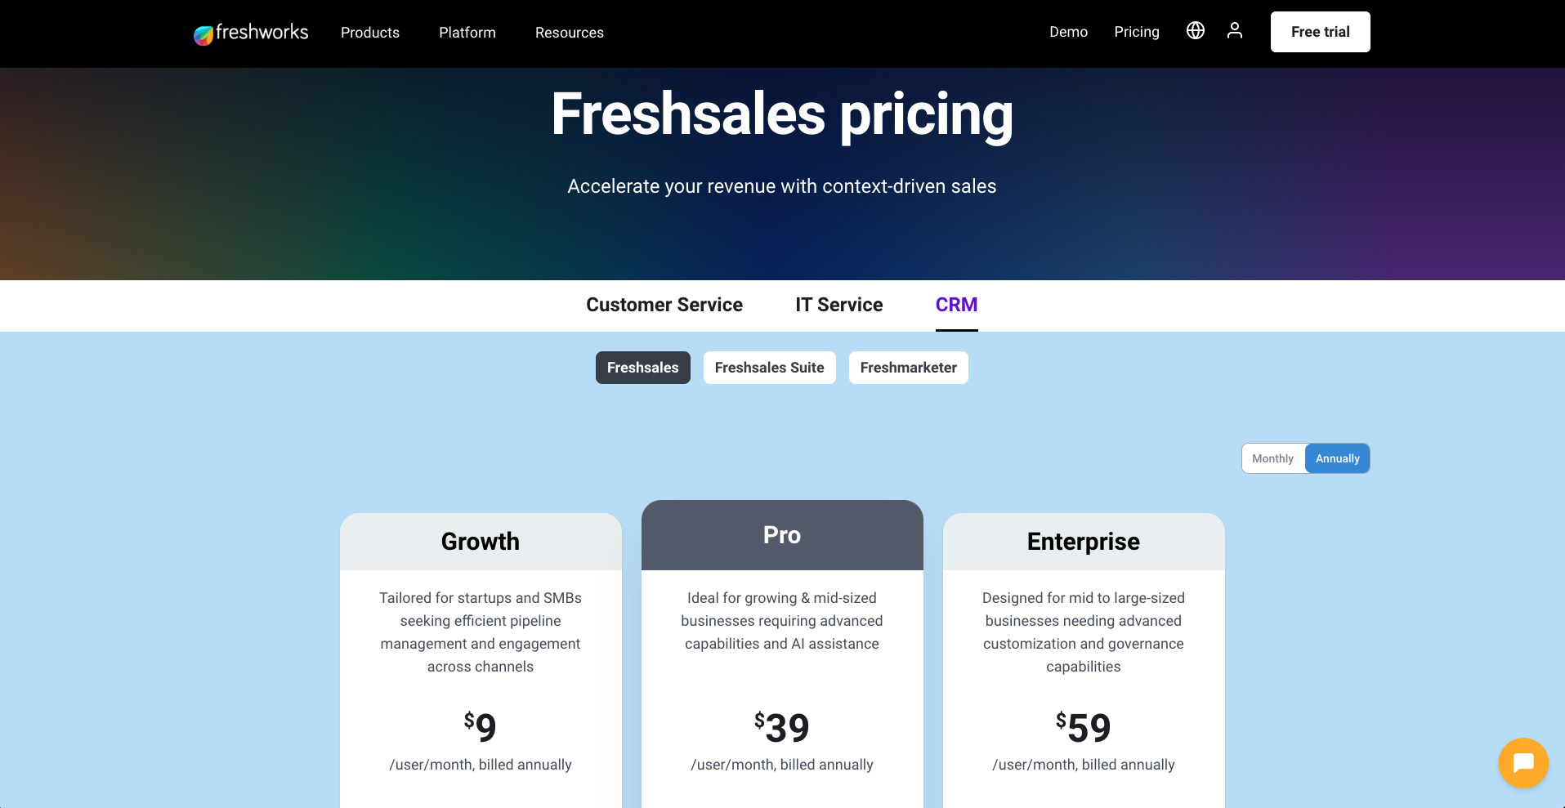The width and height of the screenshot is (1565, 808).
Task: Click the Free trial button
Action: point(1320,32)
